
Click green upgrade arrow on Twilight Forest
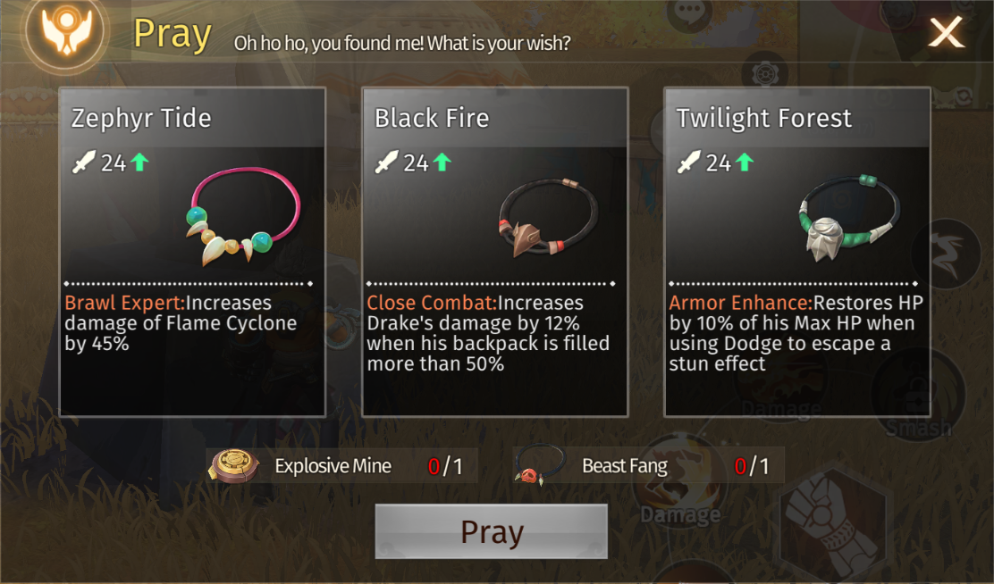coord(745,163)
